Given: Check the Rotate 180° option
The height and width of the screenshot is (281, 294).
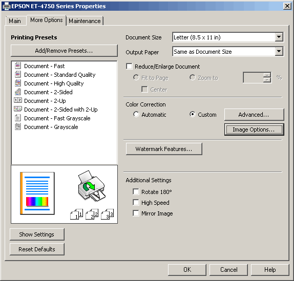Looking at the screenshot, I should coord(136,191).
